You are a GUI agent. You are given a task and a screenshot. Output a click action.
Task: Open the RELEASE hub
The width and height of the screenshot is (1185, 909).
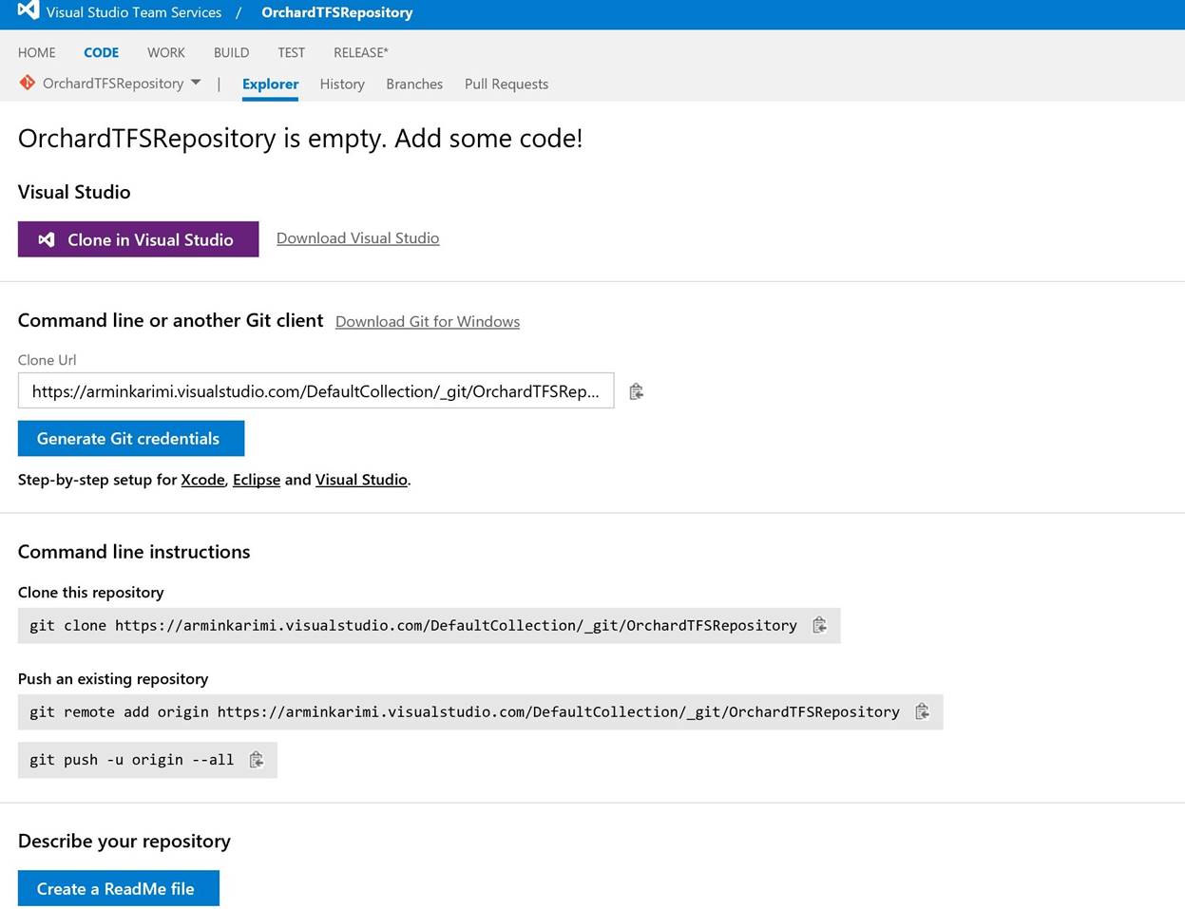[361, 52]
